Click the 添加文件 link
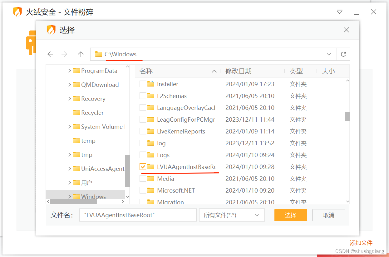This screenshot has height=257, width=389. tap(361, 243)
